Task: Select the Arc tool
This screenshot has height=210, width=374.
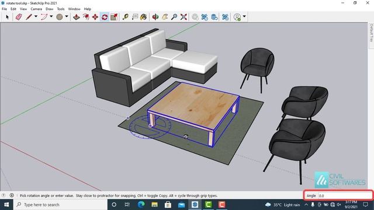Action: click(x=44, y=17)
